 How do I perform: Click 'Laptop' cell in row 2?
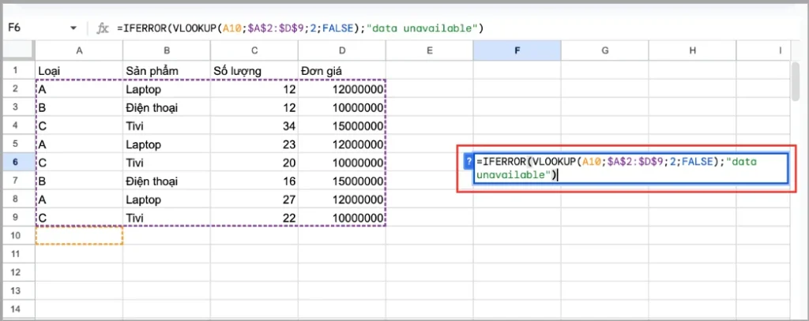click(167, 89)
